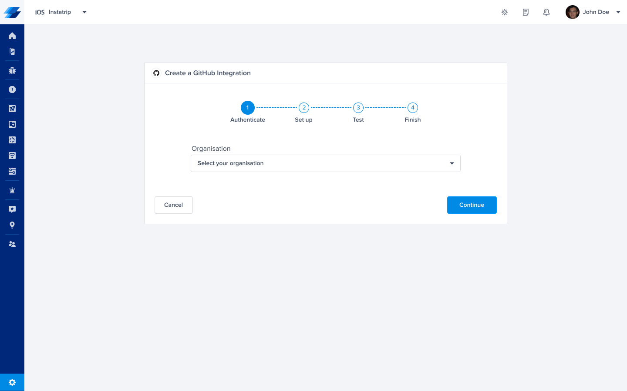627x391 pixels.
Task: Open the toggle sliders icon in sidebar
Action: click(12, 171)
